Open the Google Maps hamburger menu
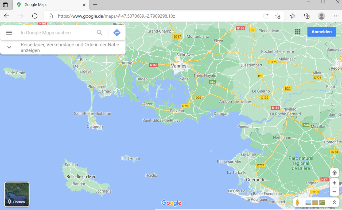The height and width of the screenshot is (210, 342). [9, 33]
